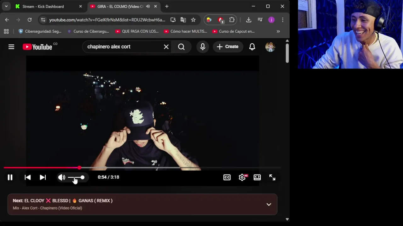This screenshot has height=226, width=403.
Task: Pause the YouTube video
Action: click(10, 177)
